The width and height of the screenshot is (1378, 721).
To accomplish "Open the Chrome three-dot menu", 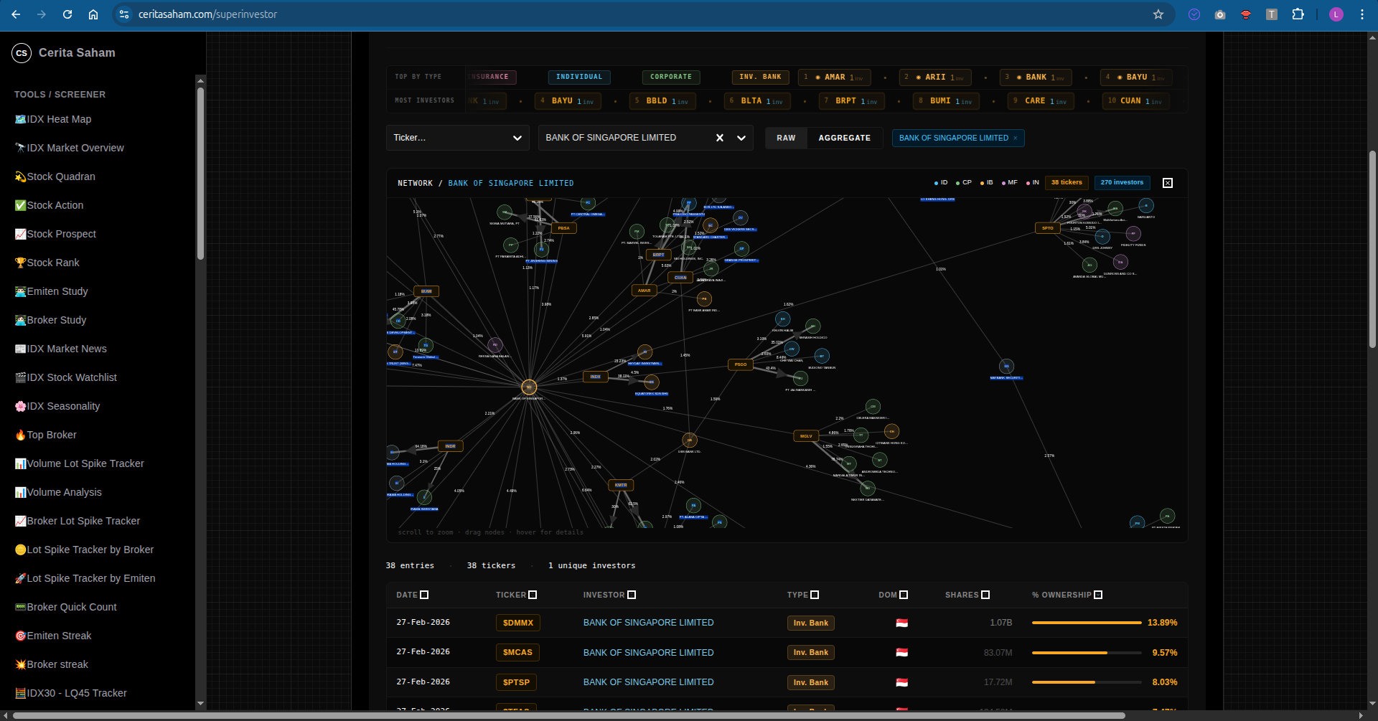I will point(1361,14).
